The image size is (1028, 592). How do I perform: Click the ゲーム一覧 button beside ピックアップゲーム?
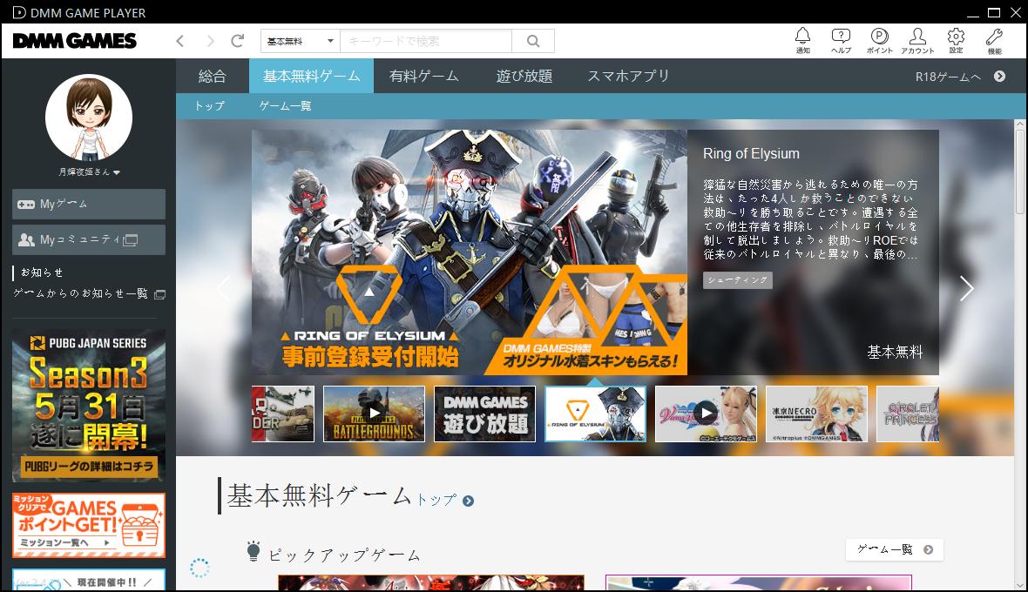click(894, 549)
